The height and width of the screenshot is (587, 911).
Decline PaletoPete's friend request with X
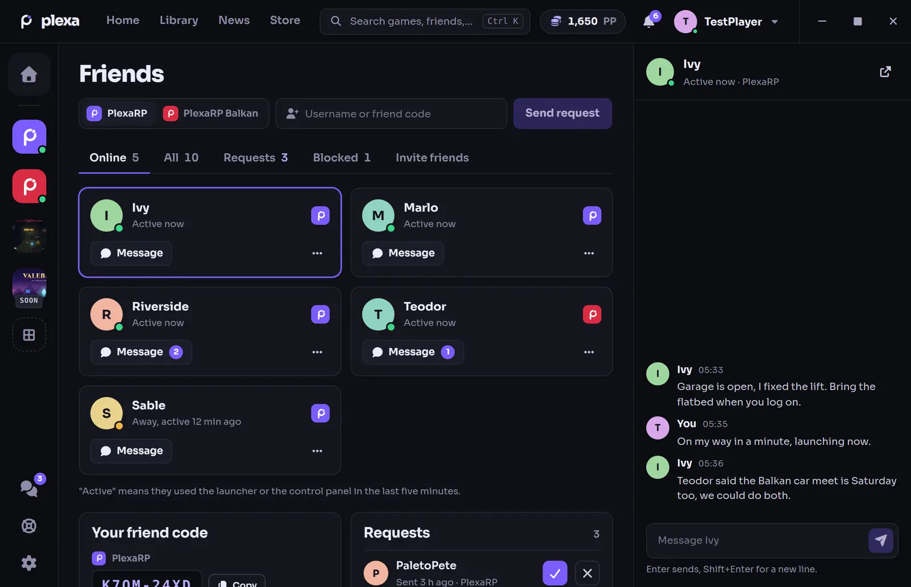click(588, 573)
